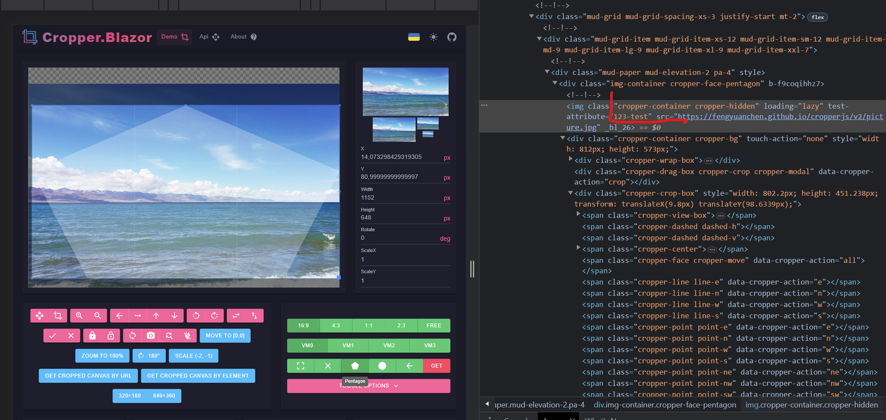Select the Pentagon shape icon
The height and width of the screenshot is (420, 886).
[355, 366]
